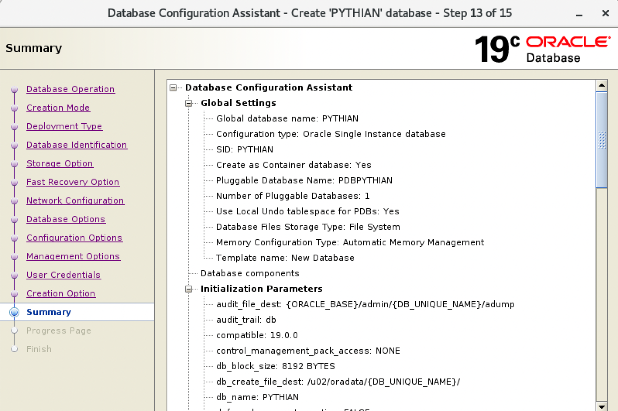Go to the Database Operation step
This screenshot has height=411, width=618.
coord(70,89)
